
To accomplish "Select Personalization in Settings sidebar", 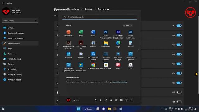I will 20,44.
